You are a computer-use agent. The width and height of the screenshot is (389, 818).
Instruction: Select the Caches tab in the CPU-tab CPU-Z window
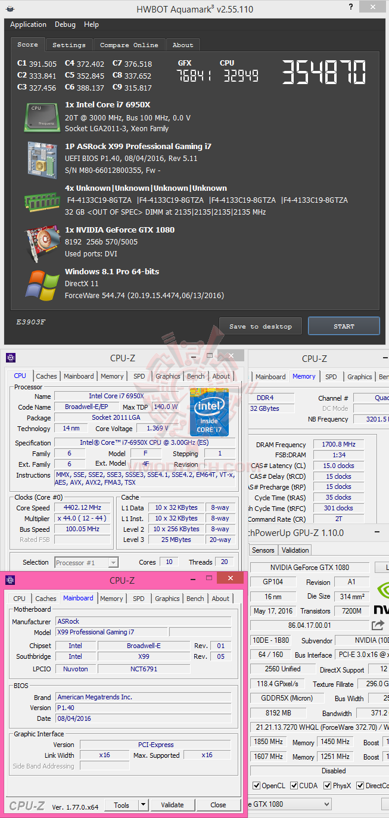pos(46,376)
